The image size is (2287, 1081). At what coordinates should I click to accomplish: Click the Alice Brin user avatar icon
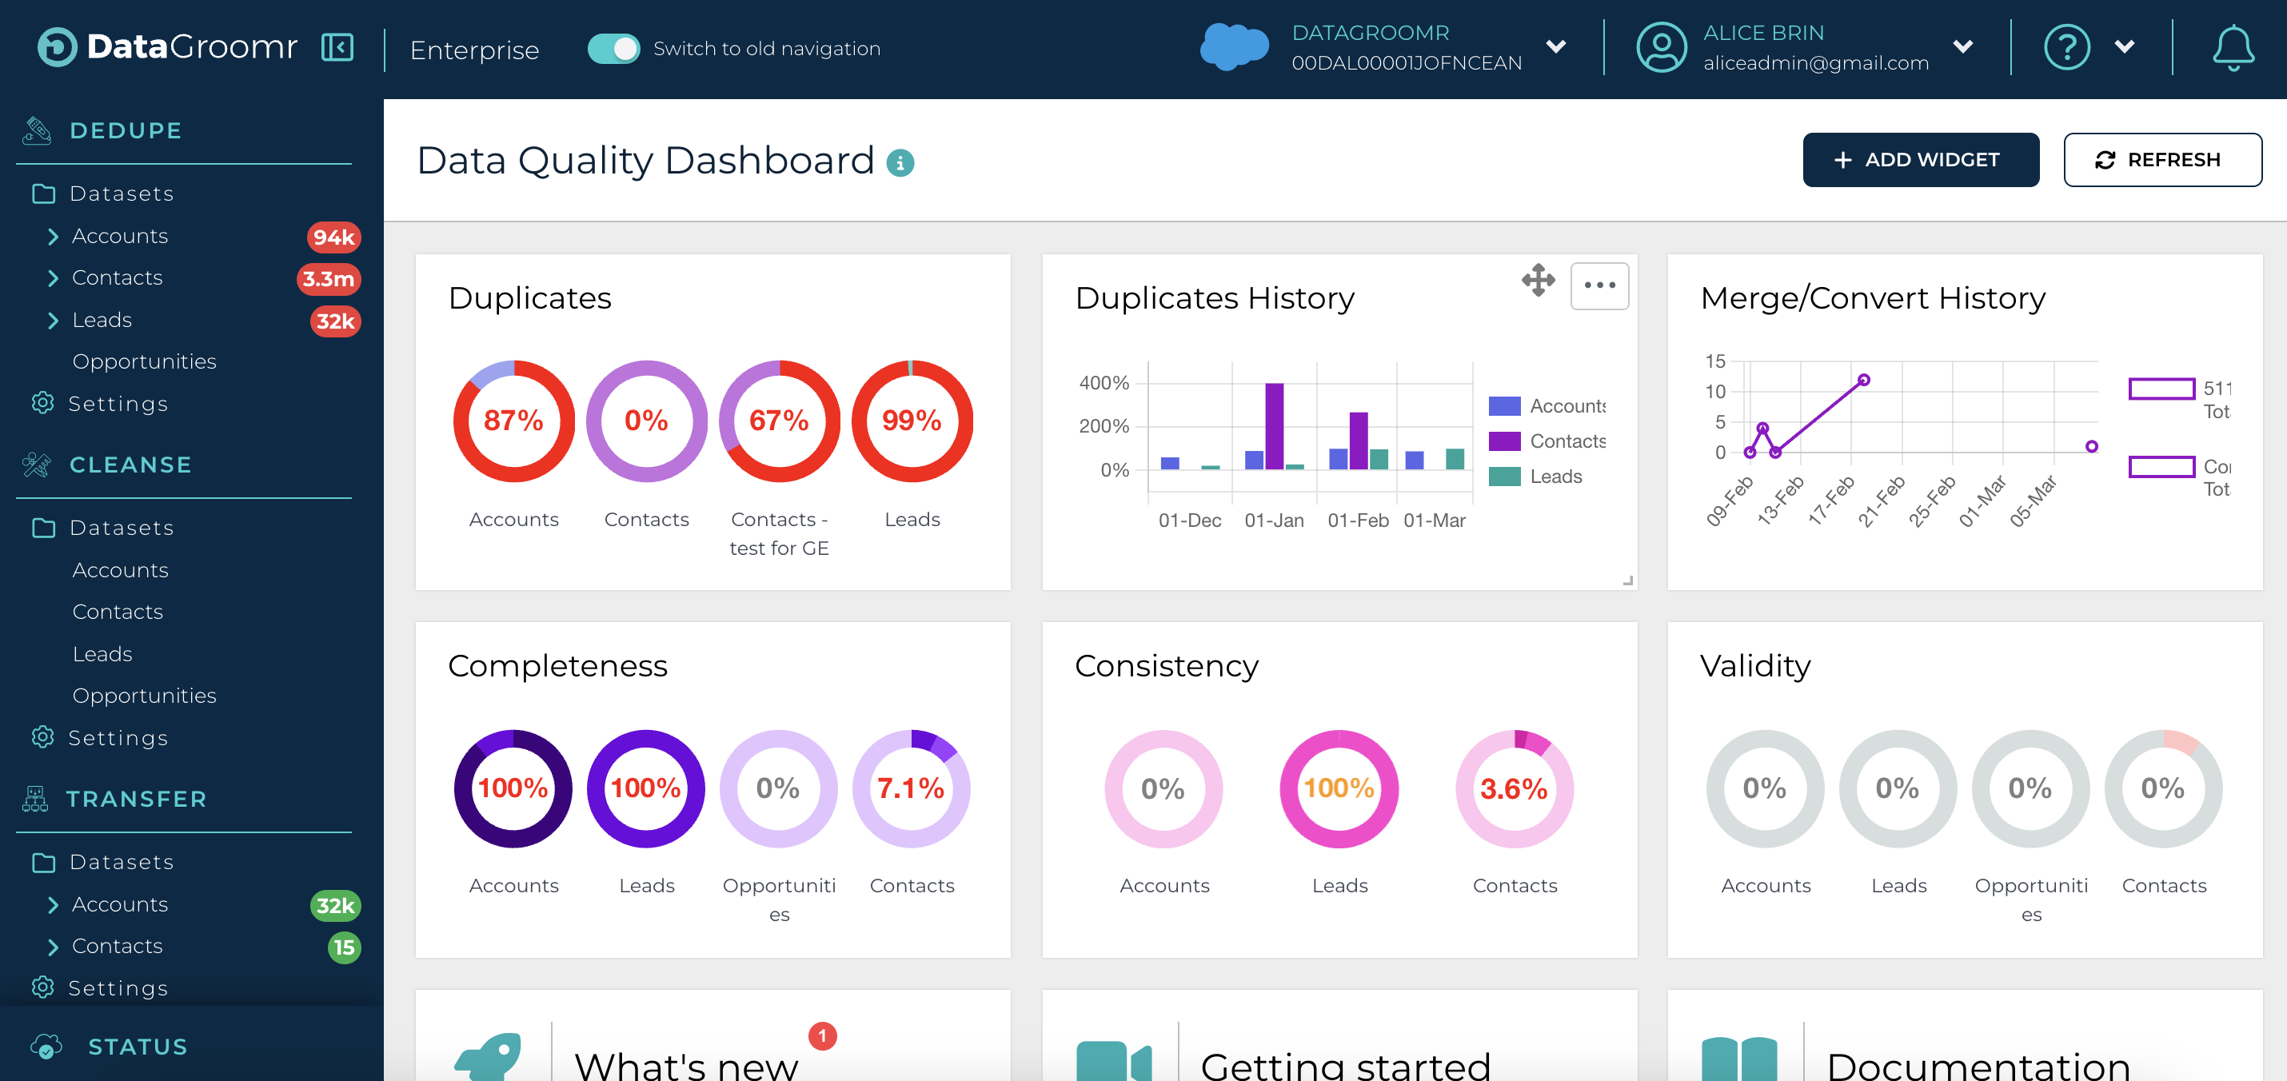point(1661,47)
